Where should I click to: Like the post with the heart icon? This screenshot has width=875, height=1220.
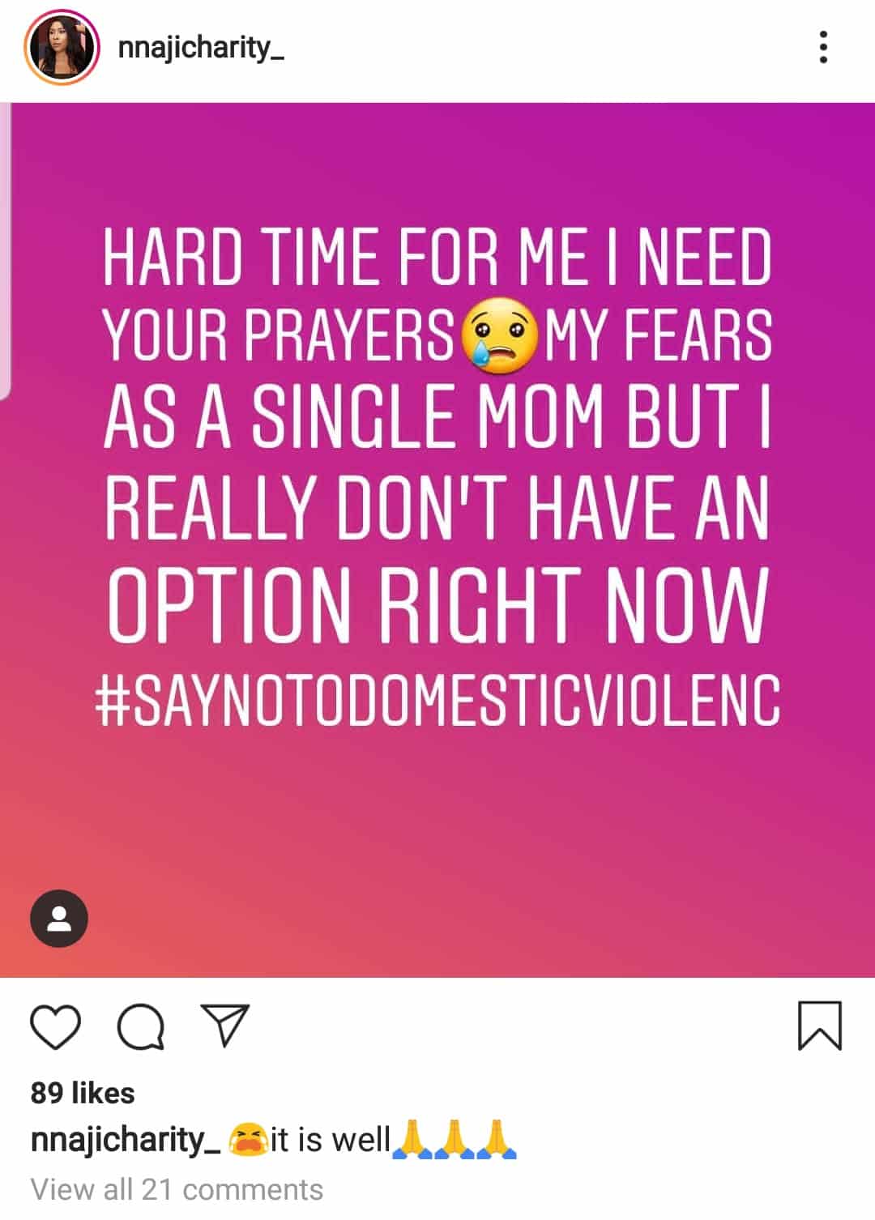click(x=56, y=1027)
